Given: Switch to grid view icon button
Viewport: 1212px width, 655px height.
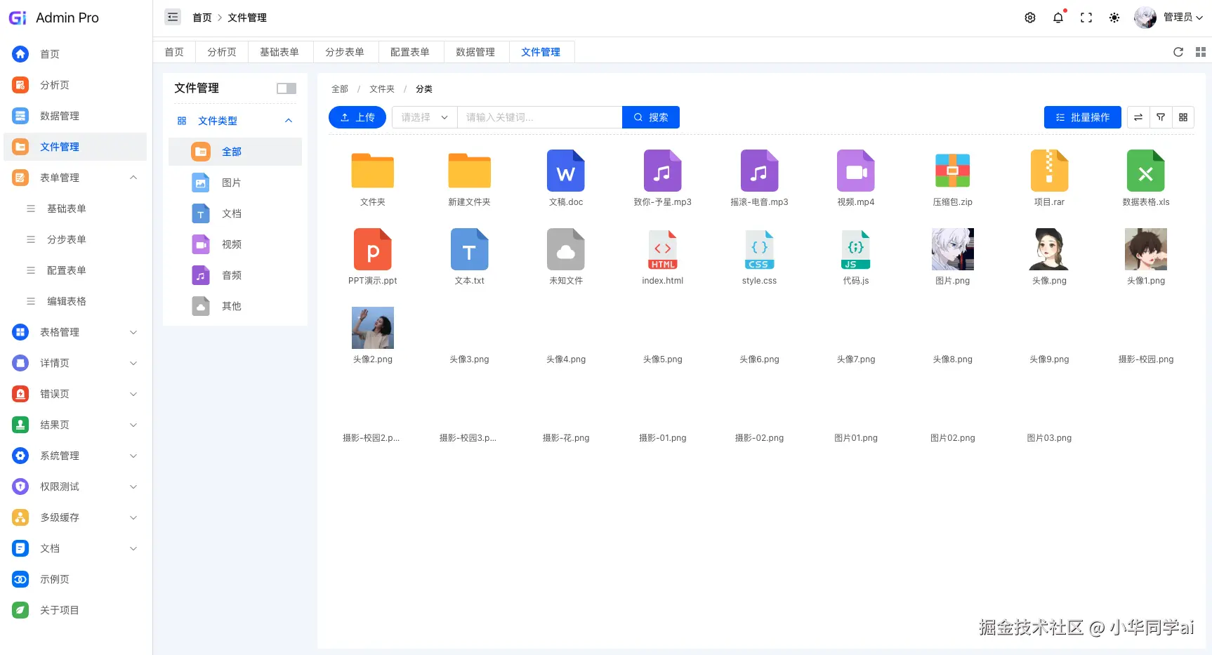Looking at the screenshot, I should pyautogui.click(x=1183, y=117).
